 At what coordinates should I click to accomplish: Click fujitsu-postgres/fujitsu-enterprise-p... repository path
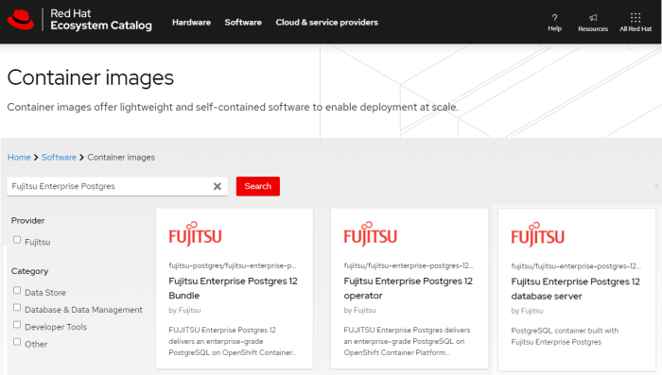[x=233, y=265]
